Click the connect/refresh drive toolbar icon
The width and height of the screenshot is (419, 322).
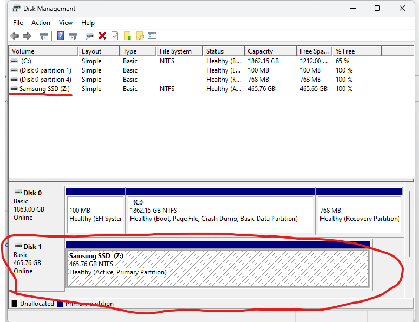click(x=89, y=36)
